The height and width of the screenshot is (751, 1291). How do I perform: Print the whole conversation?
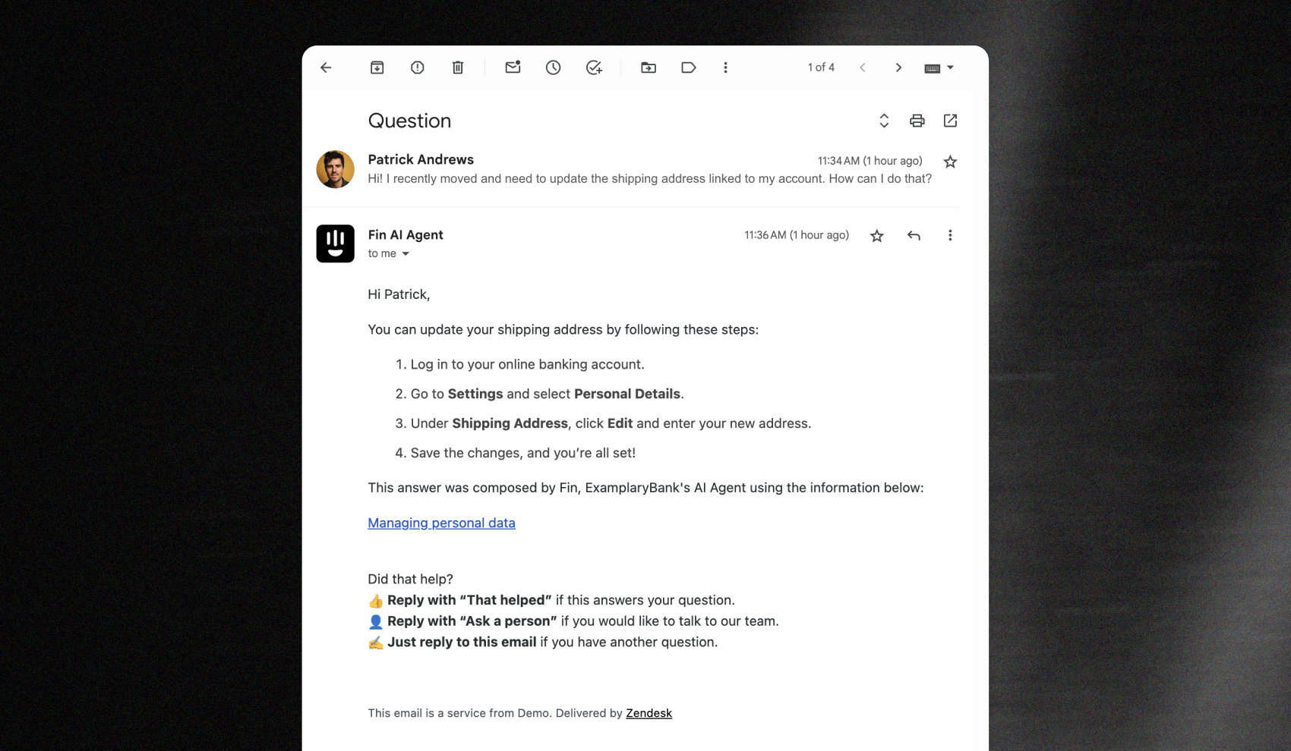[x=917, y=121]
